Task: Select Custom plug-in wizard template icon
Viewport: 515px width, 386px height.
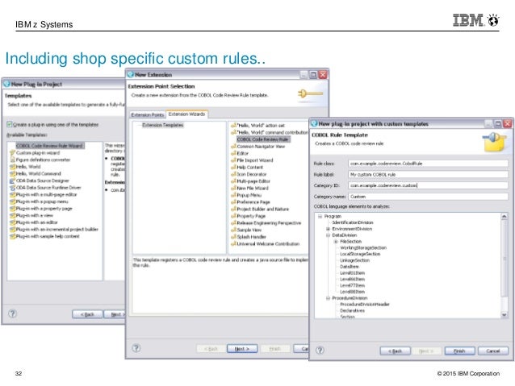Action: (x=12, y=153)
